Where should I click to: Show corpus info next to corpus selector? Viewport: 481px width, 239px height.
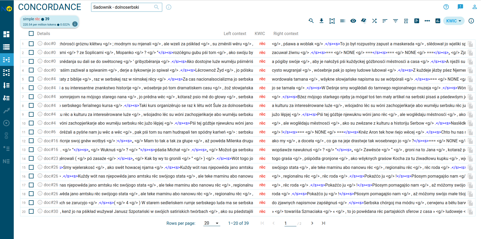(x=169, y=7)
